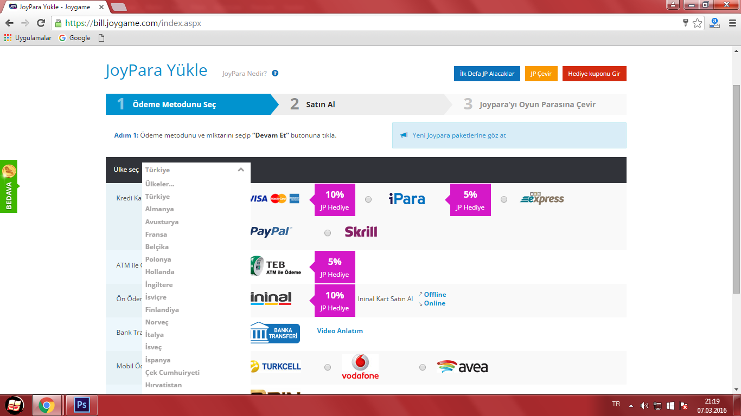Viewport: 741px width, 416px height.
Task: Select İspanya from the country list
Action: coord(158,360)
